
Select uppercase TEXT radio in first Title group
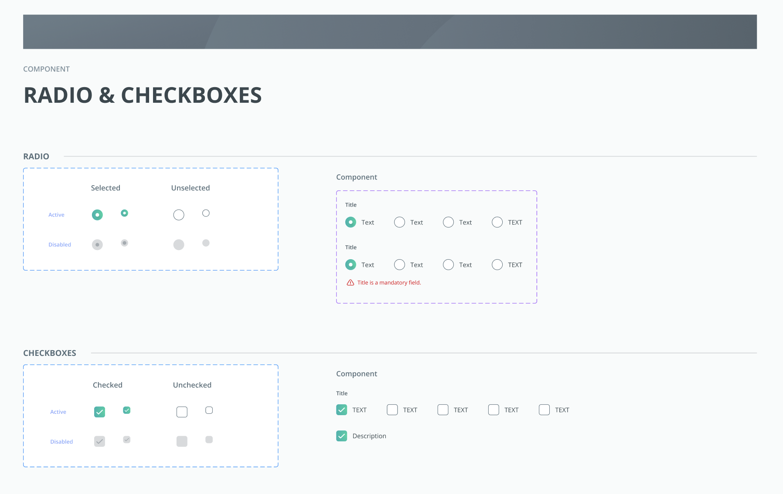coord(497,222)
